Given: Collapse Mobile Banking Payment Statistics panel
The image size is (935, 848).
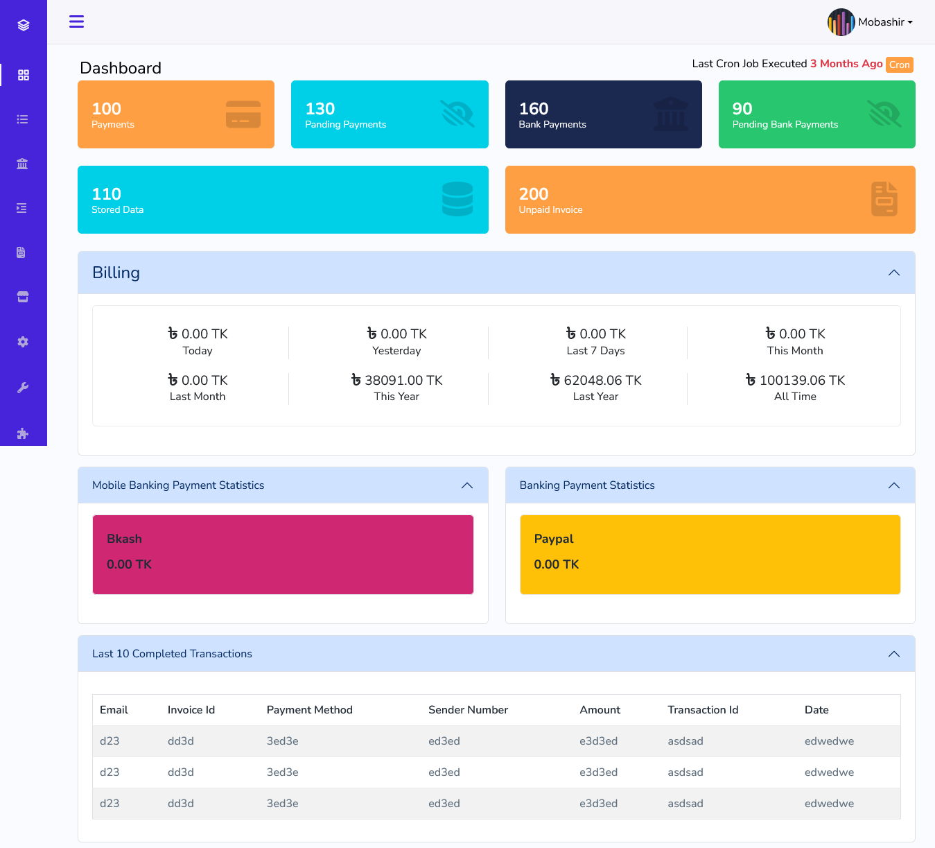Looking at the screenshot, I should (466, 485).
